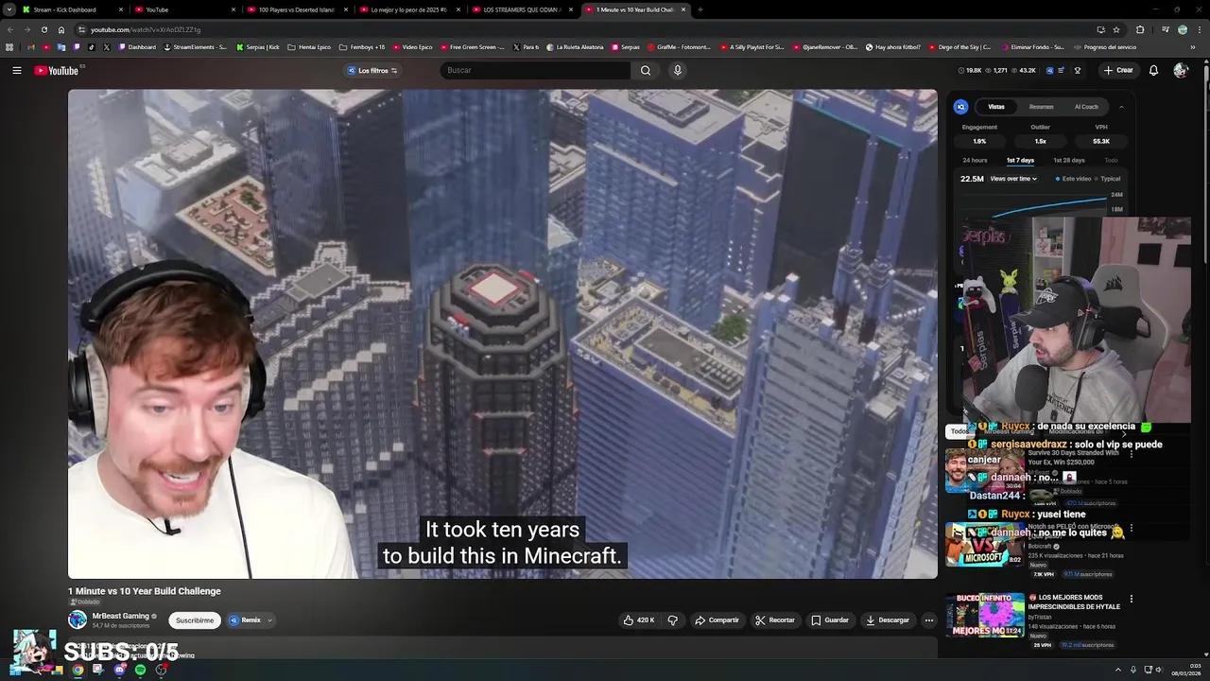Viewport: 1210px width, 681px height.
Task: Bookmark this page with star icon
Action: click(1116, 29)
